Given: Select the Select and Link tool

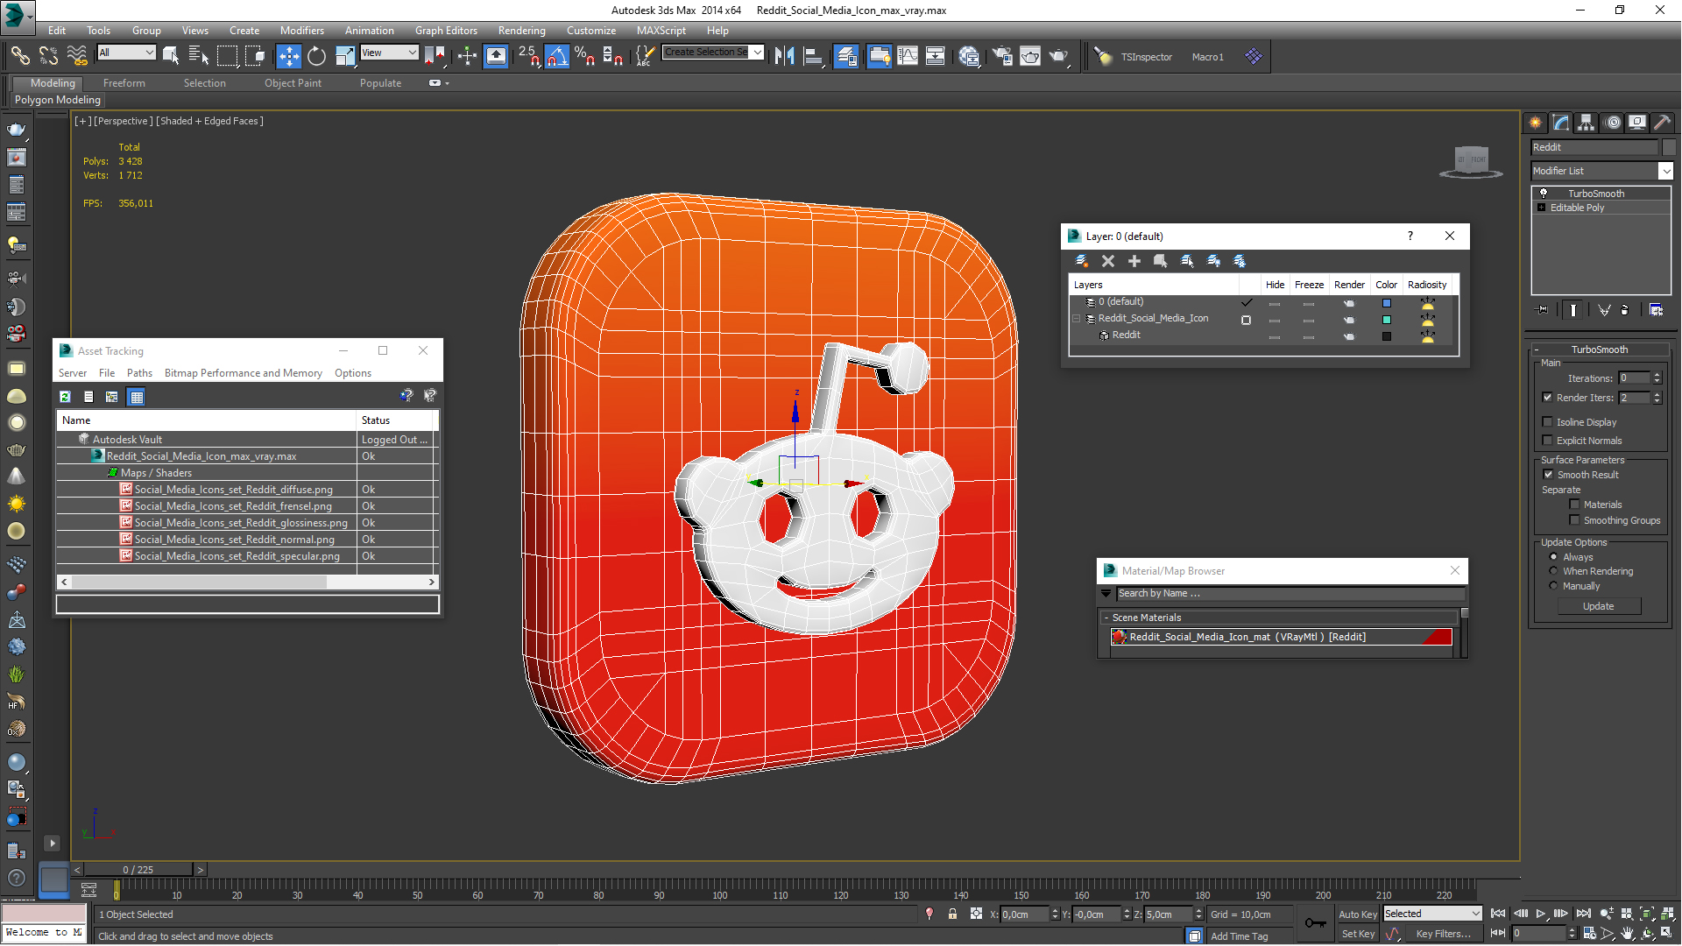Looking at the screenshot, I should click(x=20, y=56).
